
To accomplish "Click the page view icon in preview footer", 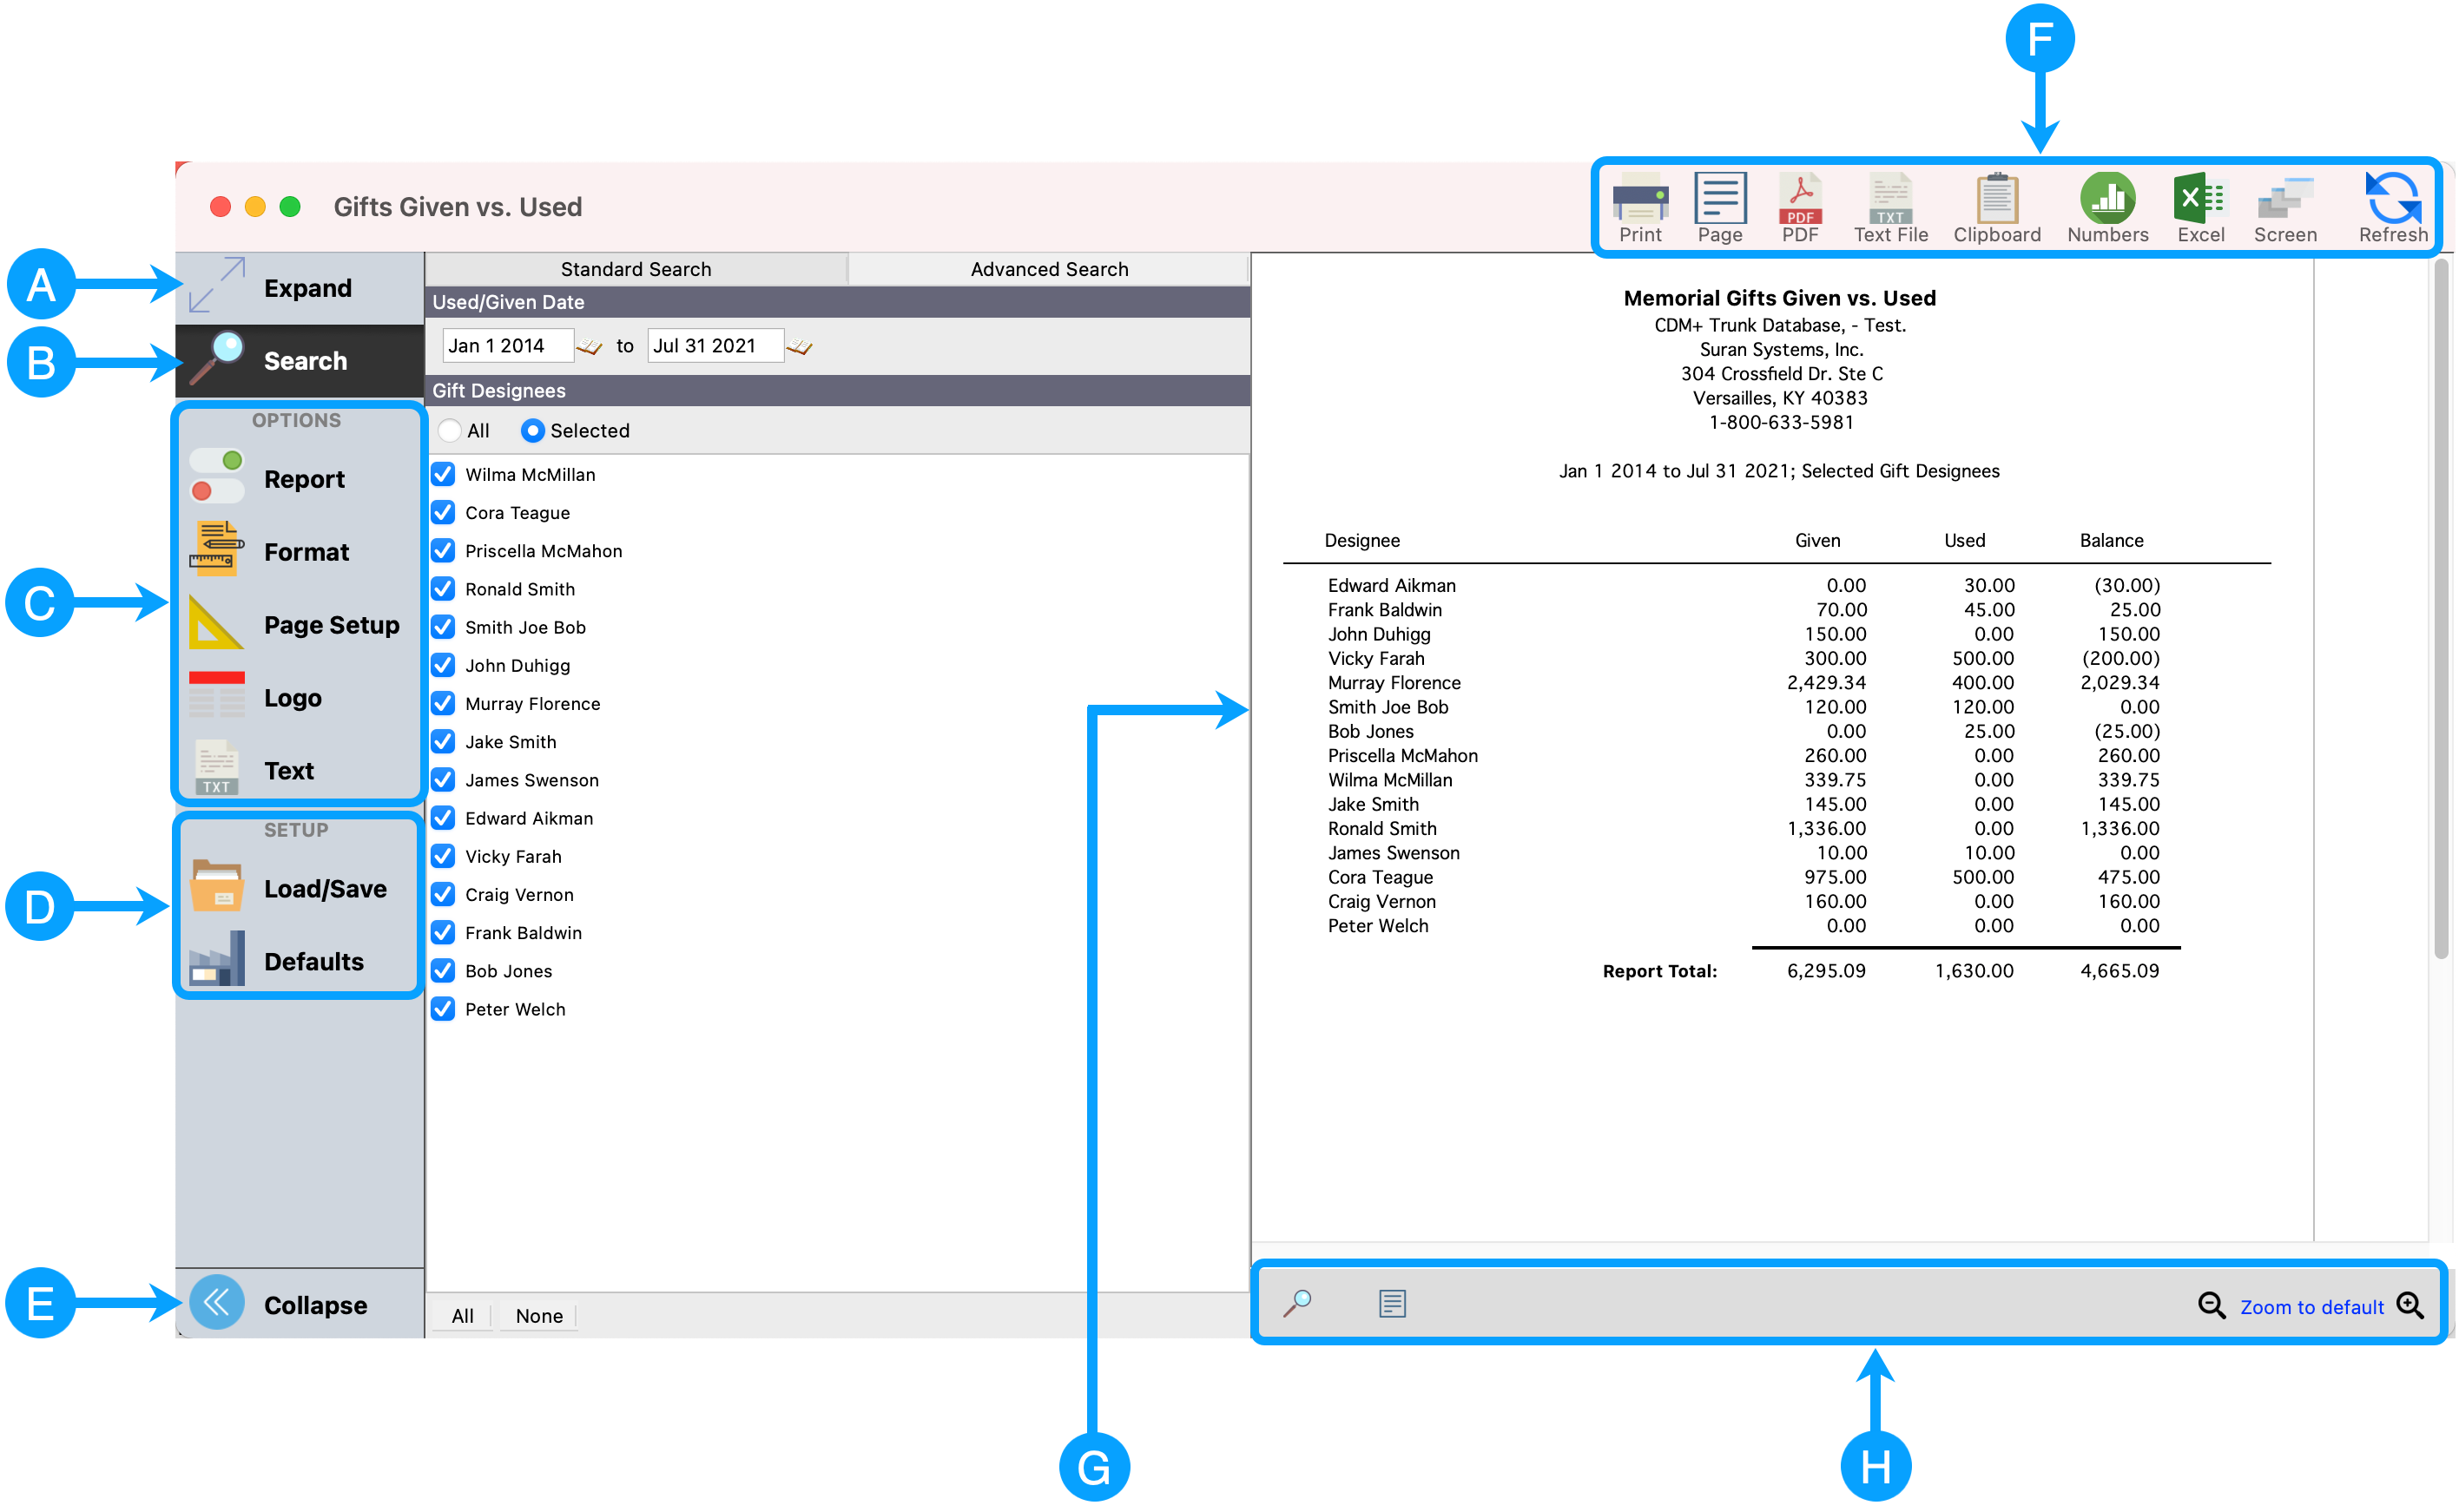I will pos(1392,1303).
